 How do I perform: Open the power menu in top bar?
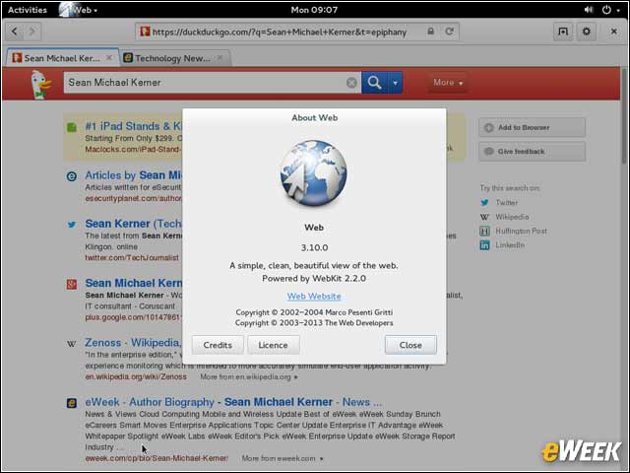coord(610,10)
